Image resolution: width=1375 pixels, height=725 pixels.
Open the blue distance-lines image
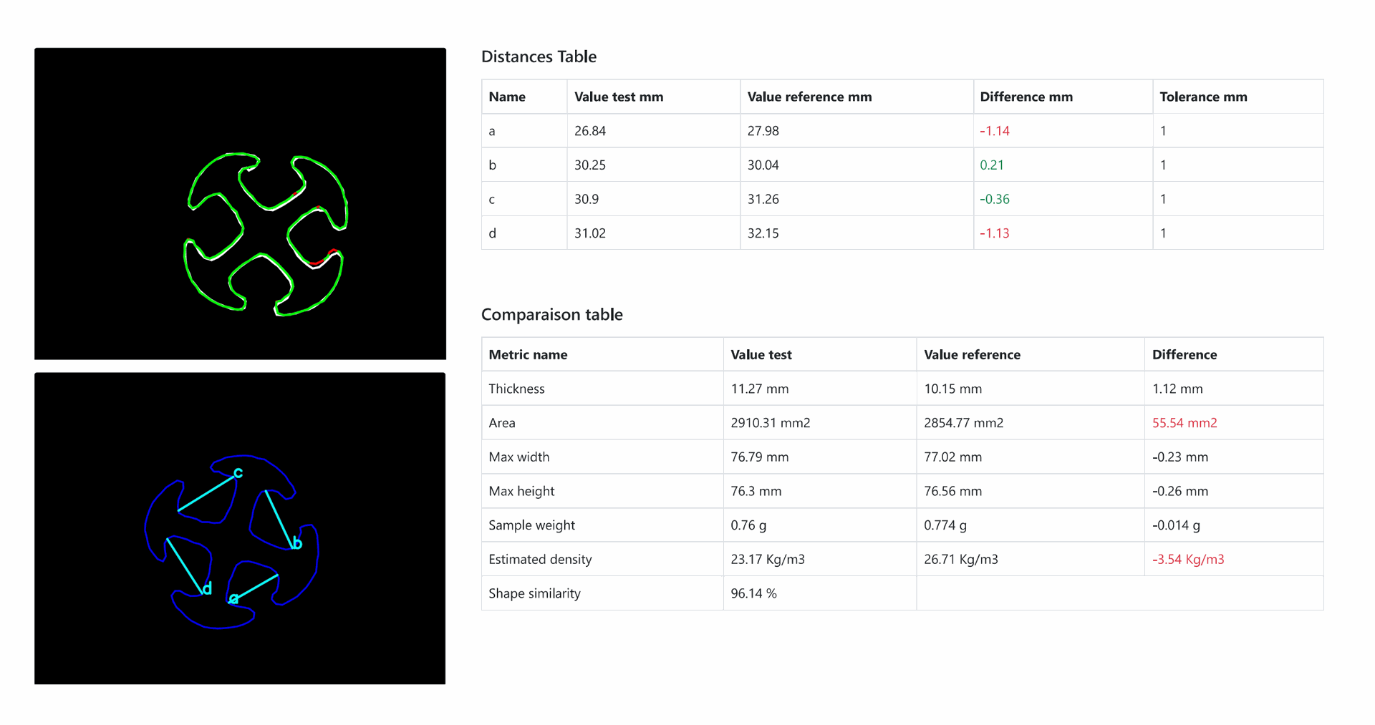click(240, 528)
